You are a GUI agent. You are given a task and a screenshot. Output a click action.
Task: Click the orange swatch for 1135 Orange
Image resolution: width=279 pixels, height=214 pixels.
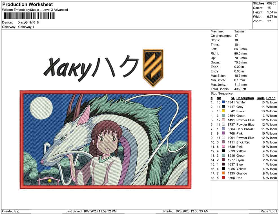pos(223,173)
